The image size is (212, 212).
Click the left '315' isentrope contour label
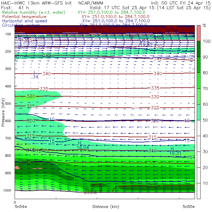pyautogui.click(x=31, y=136)
